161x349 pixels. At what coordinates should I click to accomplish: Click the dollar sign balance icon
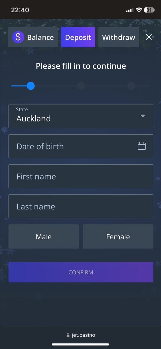[x=18, y=37]
